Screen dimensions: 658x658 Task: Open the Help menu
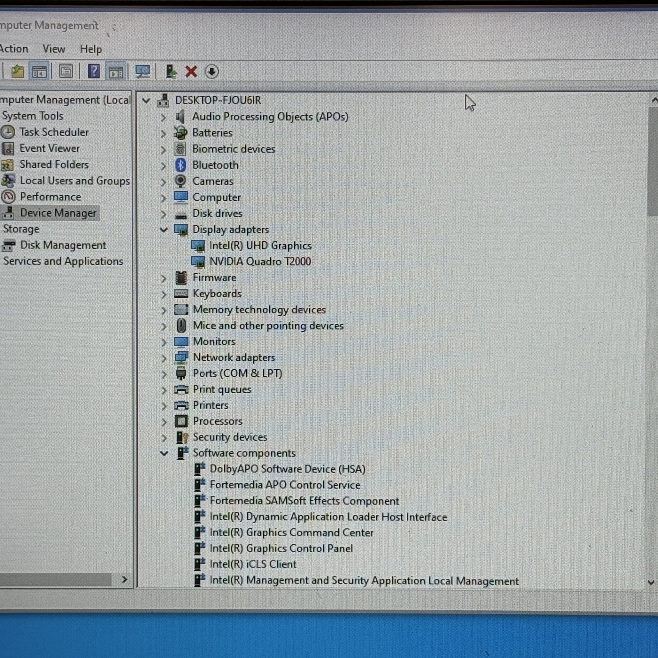tap(90, 49)
